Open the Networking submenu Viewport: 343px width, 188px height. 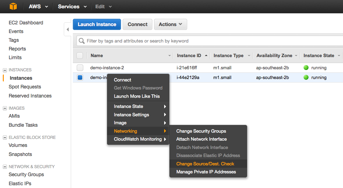pos(138,131)
